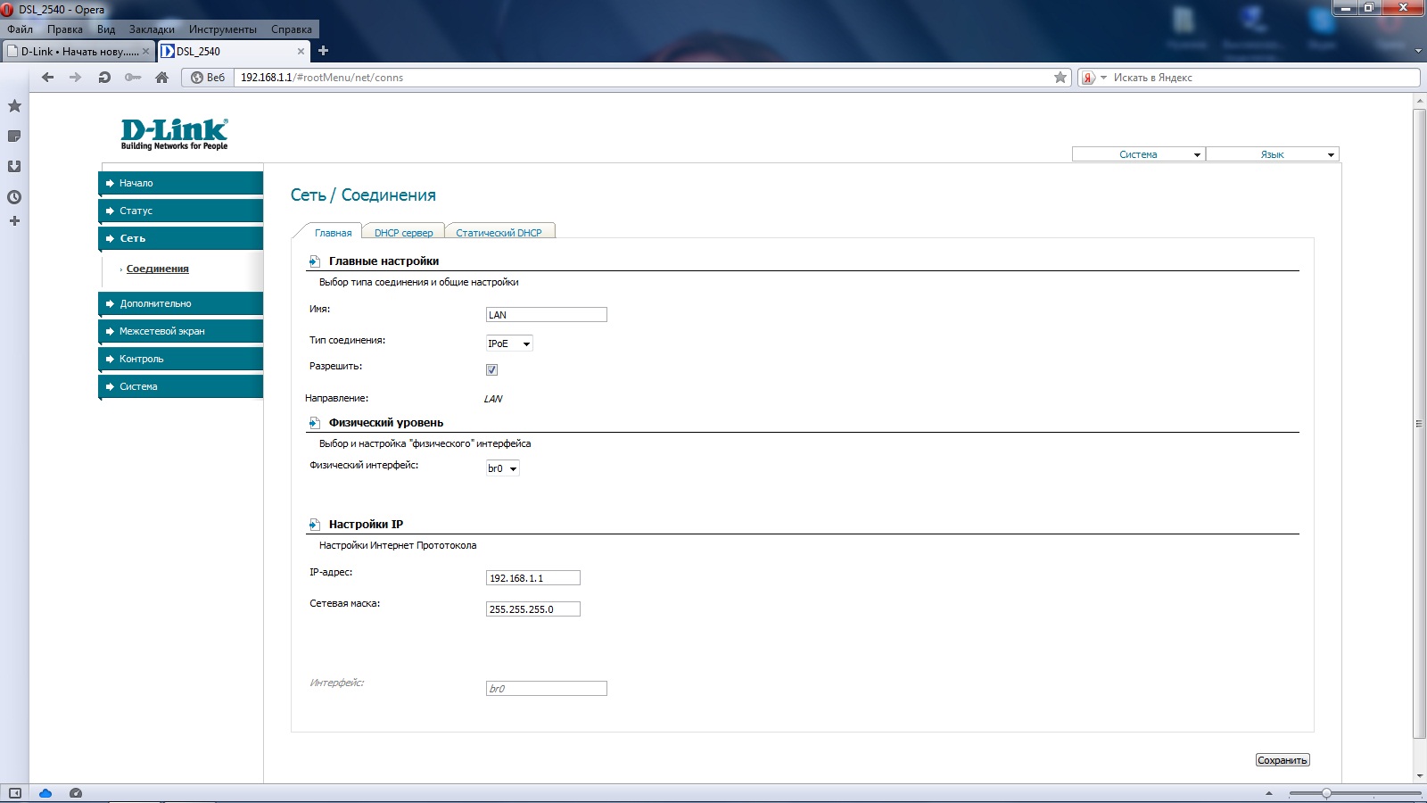1427x803 pixels.
Task: Open the Статический DHCP tab
Action: pyautogui.click(x=499, y=233)
